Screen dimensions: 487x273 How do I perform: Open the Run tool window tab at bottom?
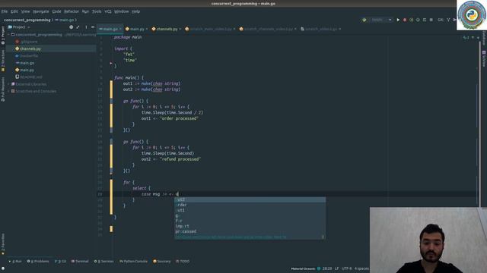(15, 261)
